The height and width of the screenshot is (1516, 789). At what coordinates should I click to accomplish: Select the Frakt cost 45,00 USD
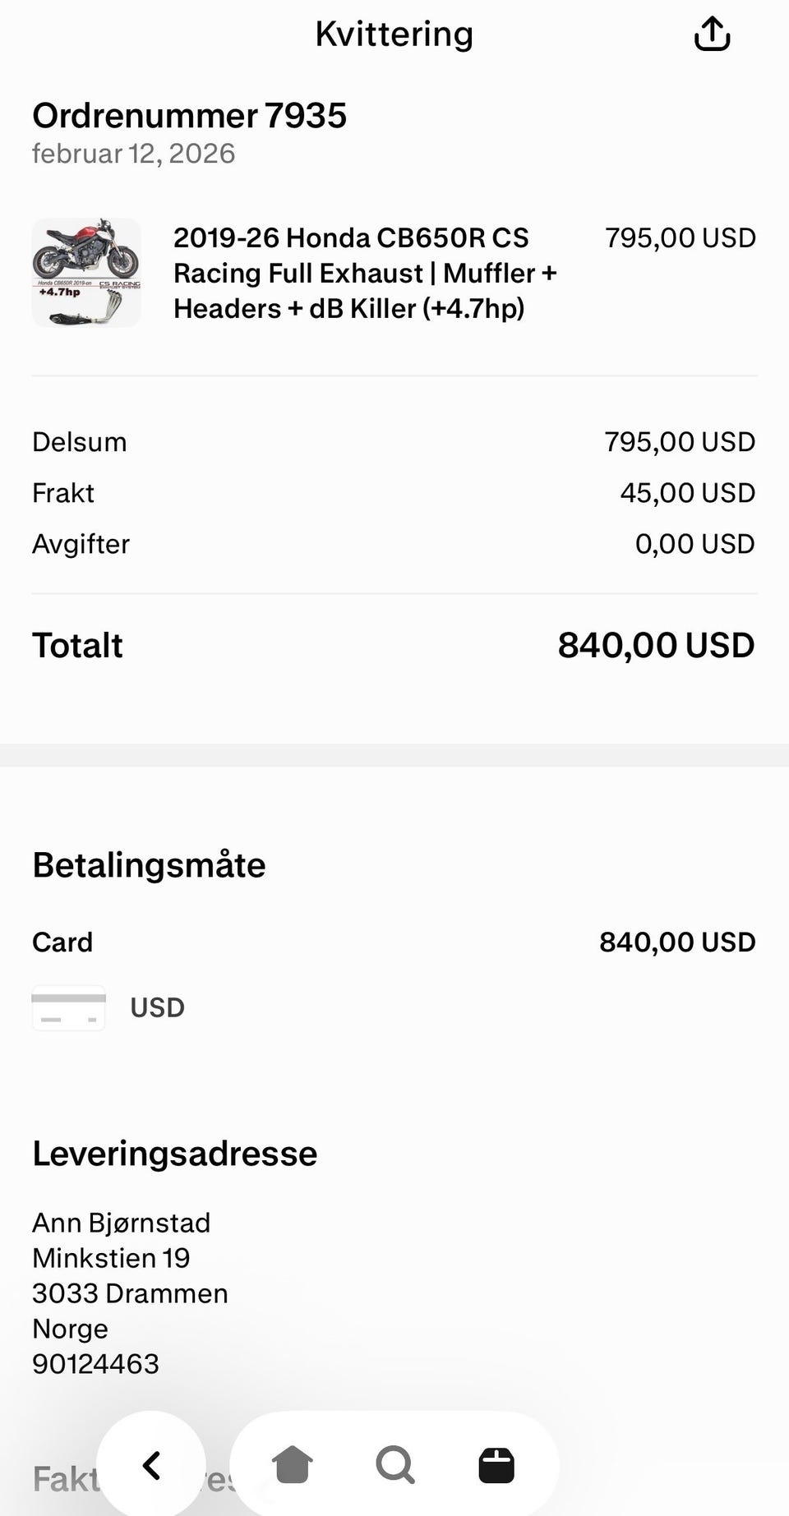pyautogui.click(x=687, y=493)
